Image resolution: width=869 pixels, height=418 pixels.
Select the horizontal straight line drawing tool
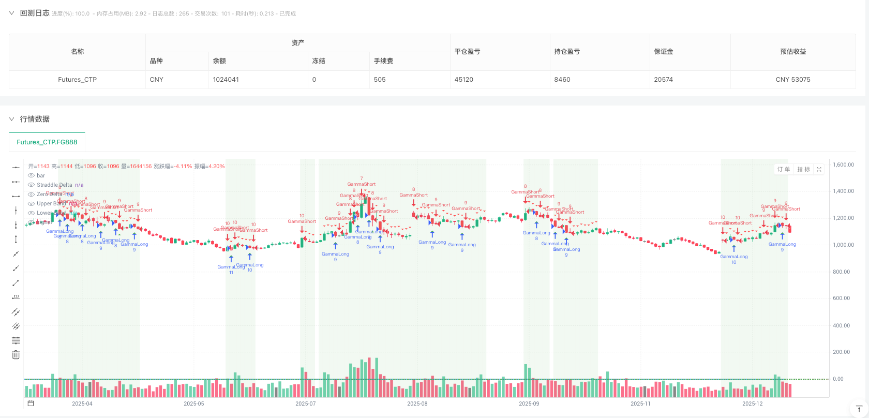click(16, 167)
